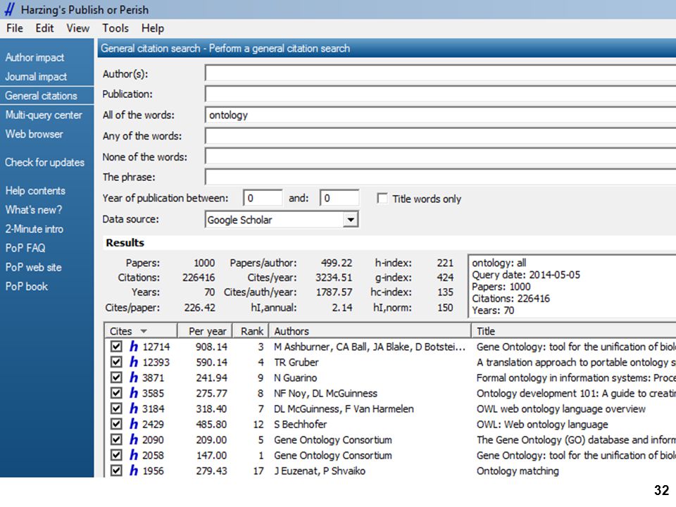The width and height of the screenshot is (676, 507).
Task: Sort by the Title column
Action: pos(573,331)
